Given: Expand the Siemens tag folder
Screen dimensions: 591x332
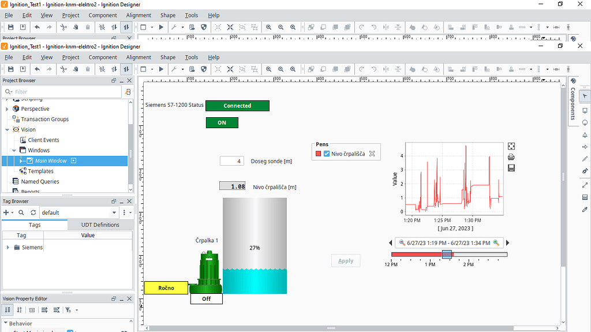Looking at the screenshot, I should [x=8, y=247].
